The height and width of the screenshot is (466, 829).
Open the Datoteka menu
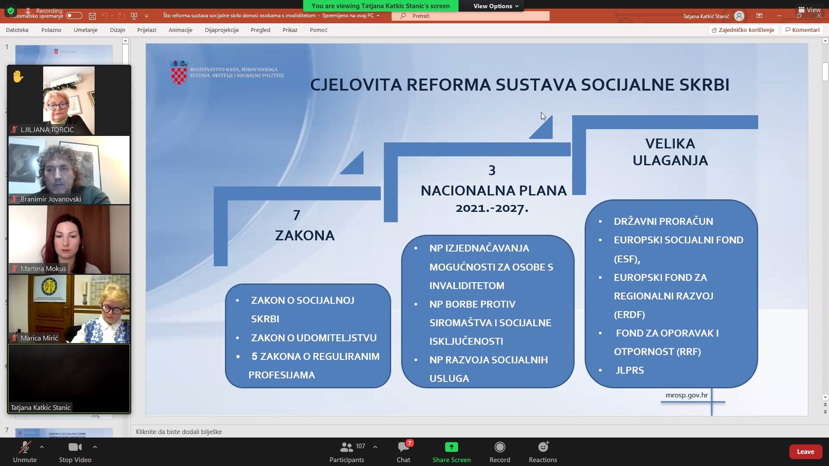[17, 30]
